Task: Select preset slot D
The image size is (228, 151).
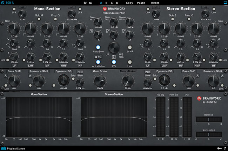Action: (117, 3)
